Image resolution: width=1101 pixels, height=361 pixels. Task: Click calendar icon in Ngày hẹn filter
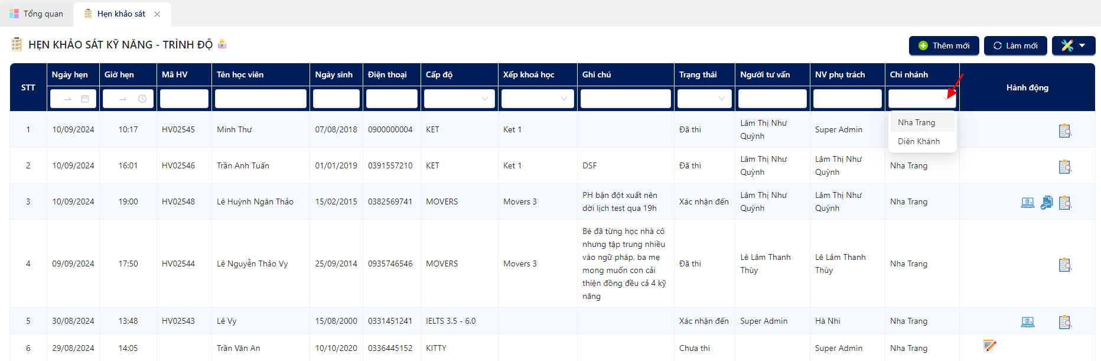point(85,99)
